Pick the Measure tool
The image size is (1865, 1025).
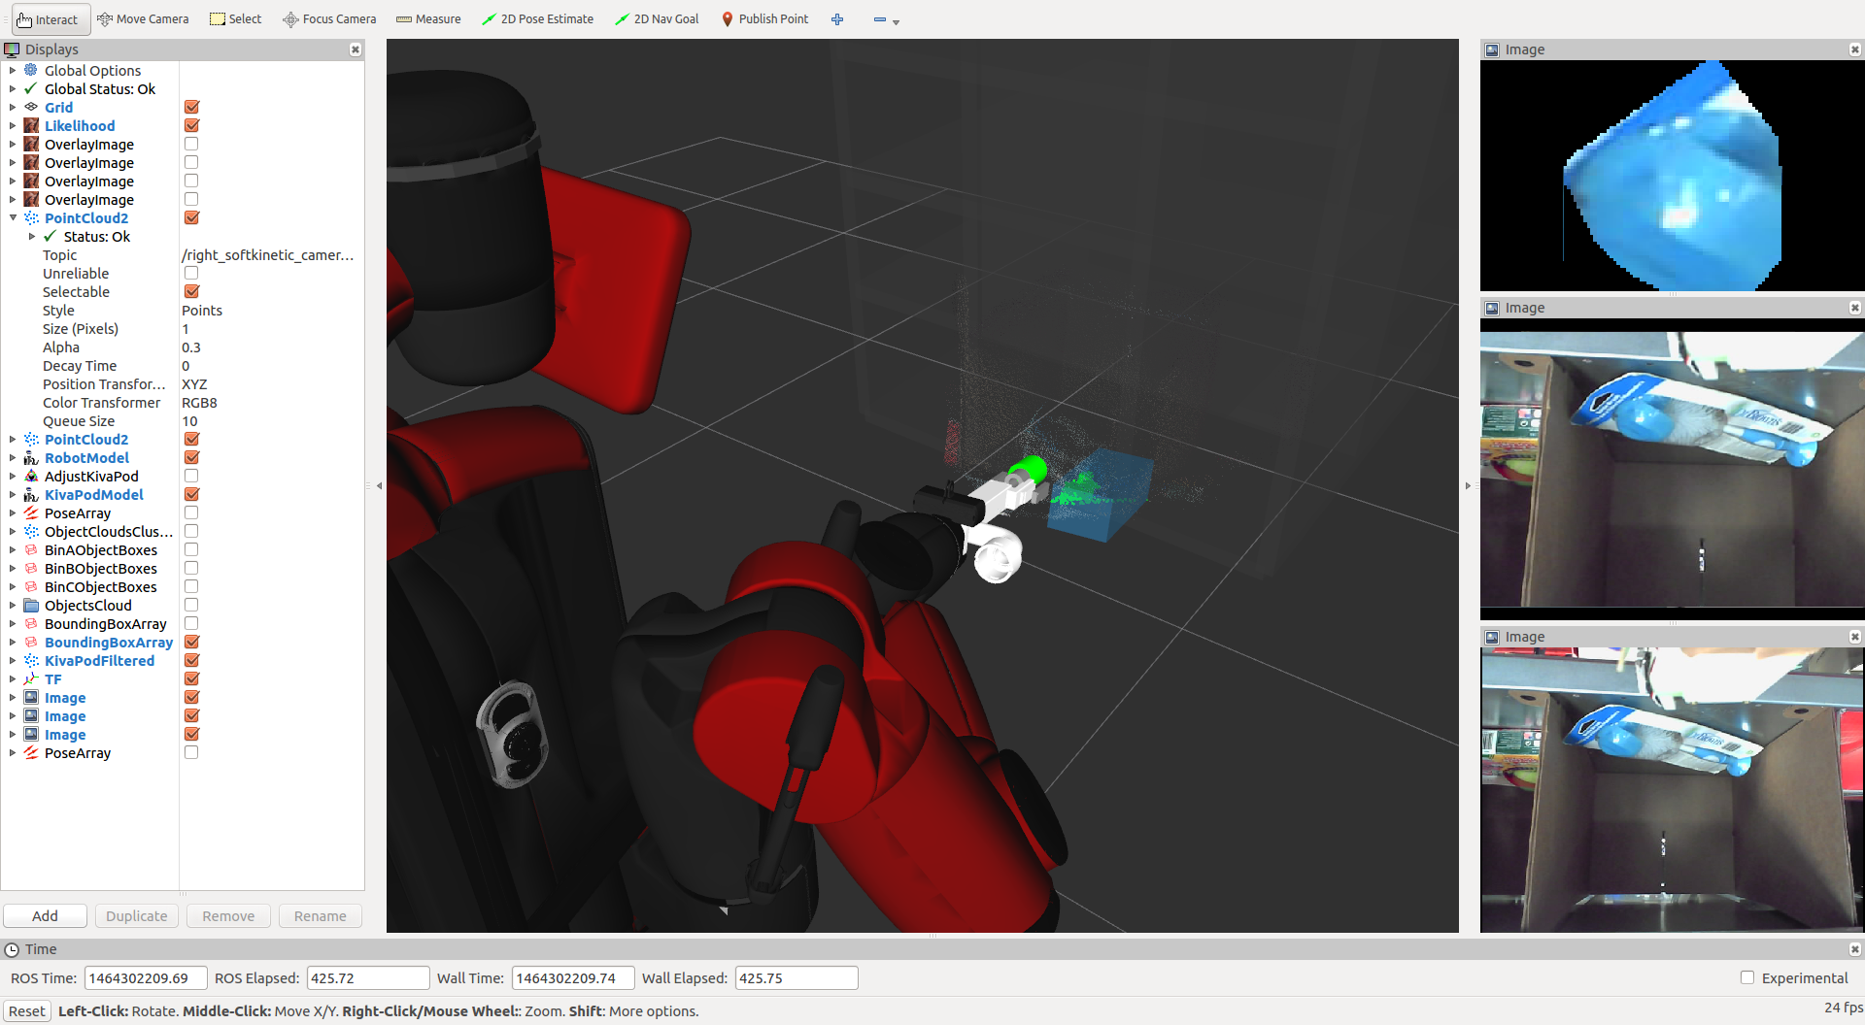[x=428, y=19]
